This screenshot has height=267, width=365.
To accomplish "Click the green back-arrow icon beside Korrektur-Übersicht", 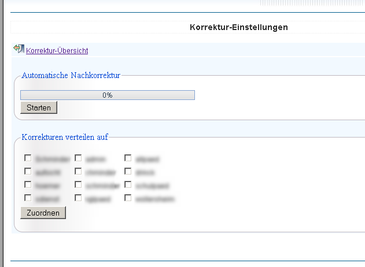I will point(19,49).
